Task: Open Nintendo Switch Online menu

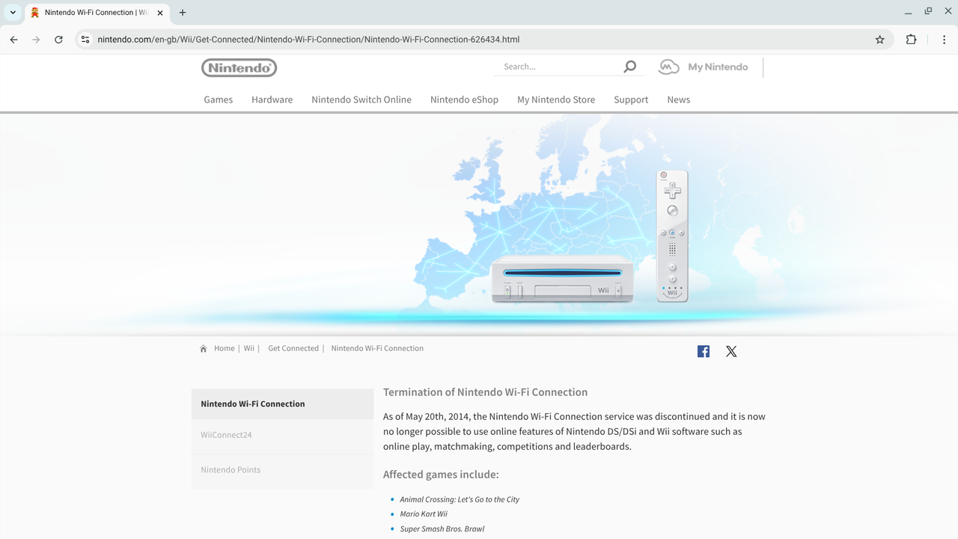Action: (361, 100)
